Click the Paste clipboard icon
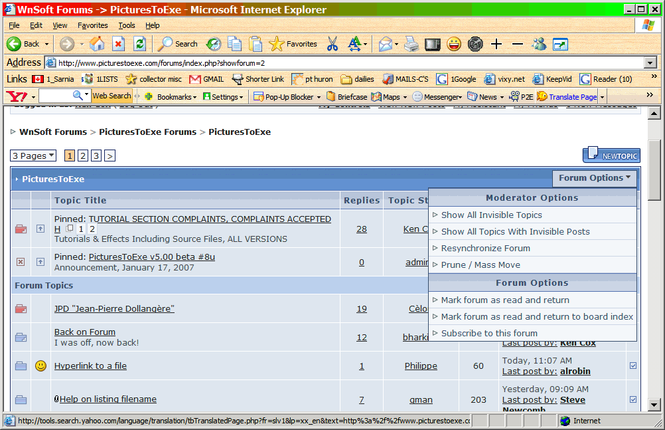The width and height of the screenshot is (665, 430). [x=256, y=44]
